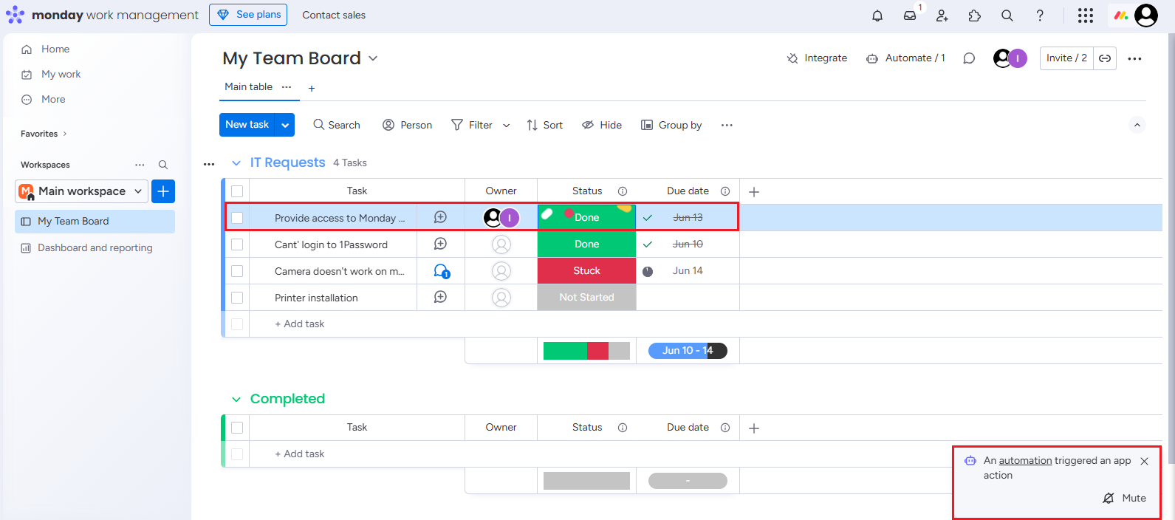Open update bubble for Printer installation

pos(440,297)
